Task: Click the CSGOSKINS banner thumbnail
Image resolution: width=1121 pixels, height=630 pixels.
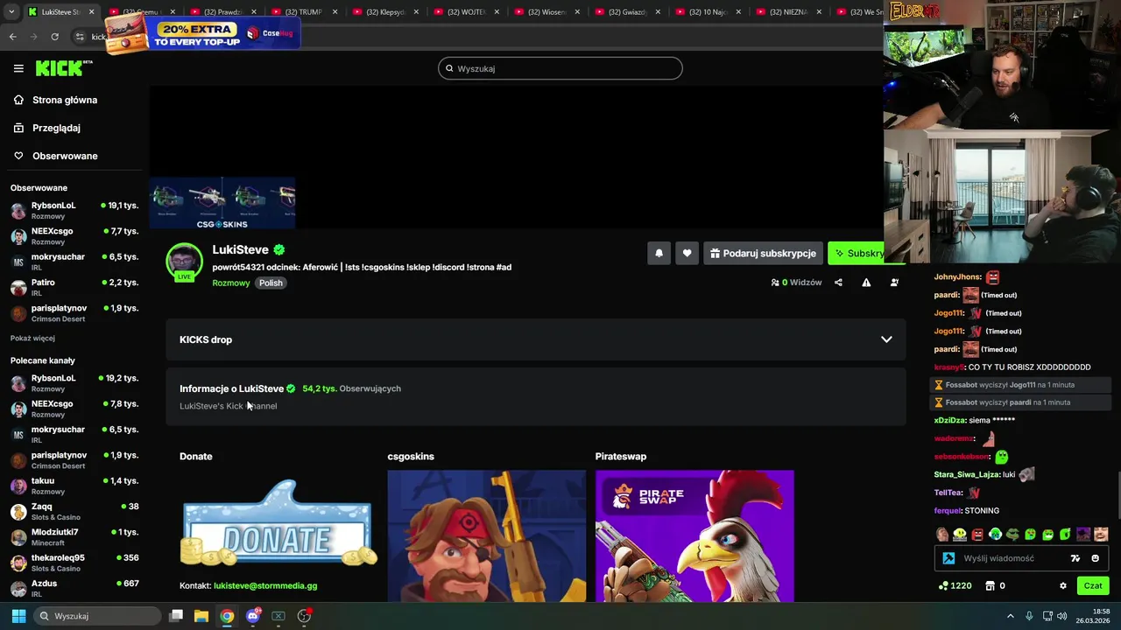Action: (222, 203)
